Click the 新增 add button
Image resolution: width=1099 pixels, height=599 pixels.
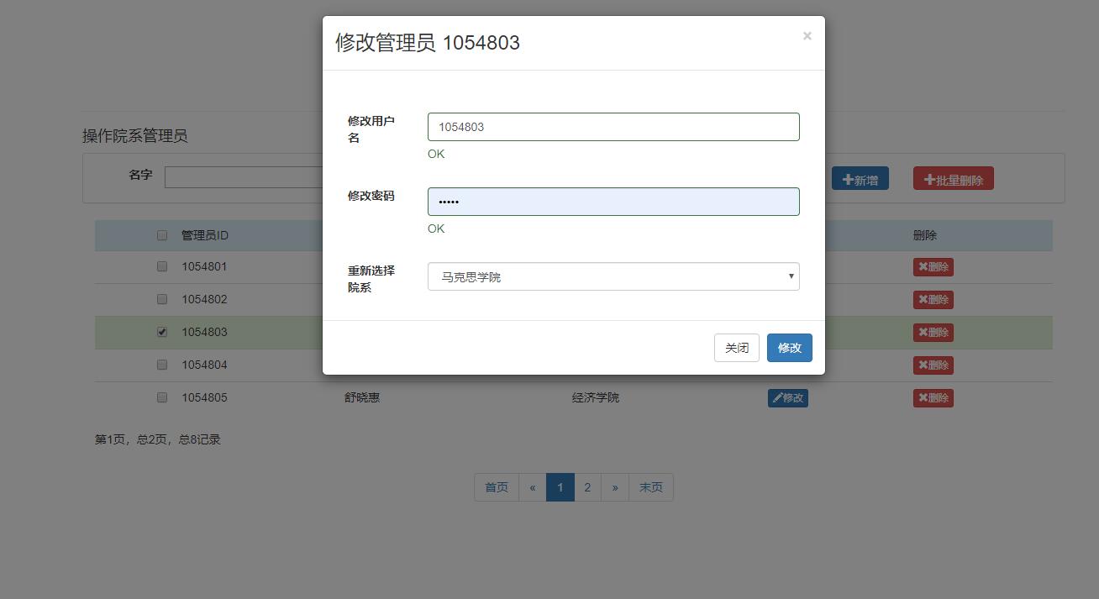click(860, 178)
